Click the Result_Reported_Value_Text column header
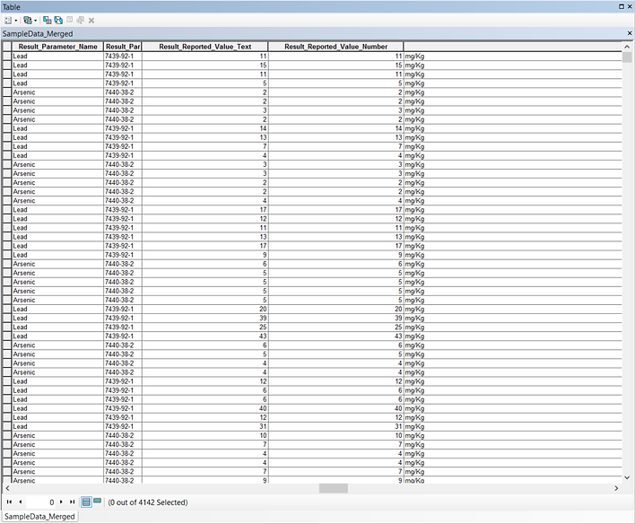The image size is (635, 524). 204,47
